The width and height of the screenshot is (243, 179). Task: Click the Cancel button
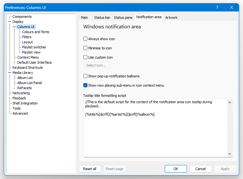pyautogui.click(x=200, y=169)
